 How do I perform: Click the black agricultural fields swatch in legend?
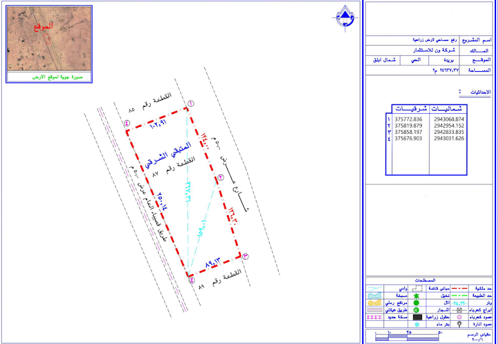[418, 318]
